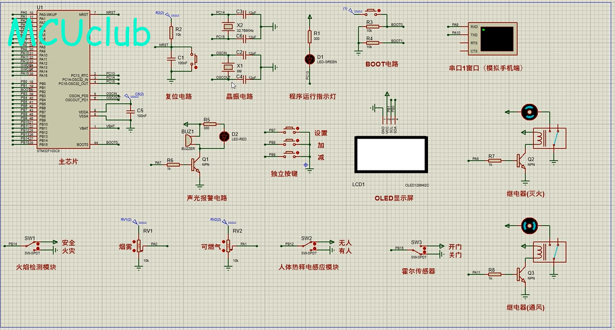Select the BUZ1 buzzer symbol
Image resolution: width=615 pixels, height=330 pixels.
click(189, 140)
